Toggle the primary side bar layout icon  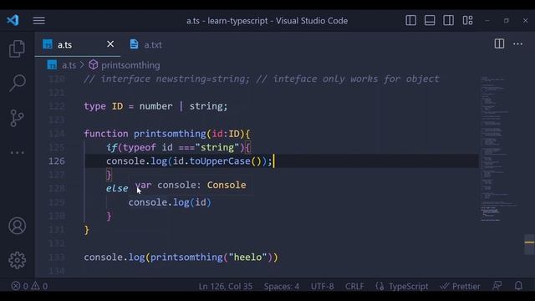pyautogui.click(x=410, y=20)
